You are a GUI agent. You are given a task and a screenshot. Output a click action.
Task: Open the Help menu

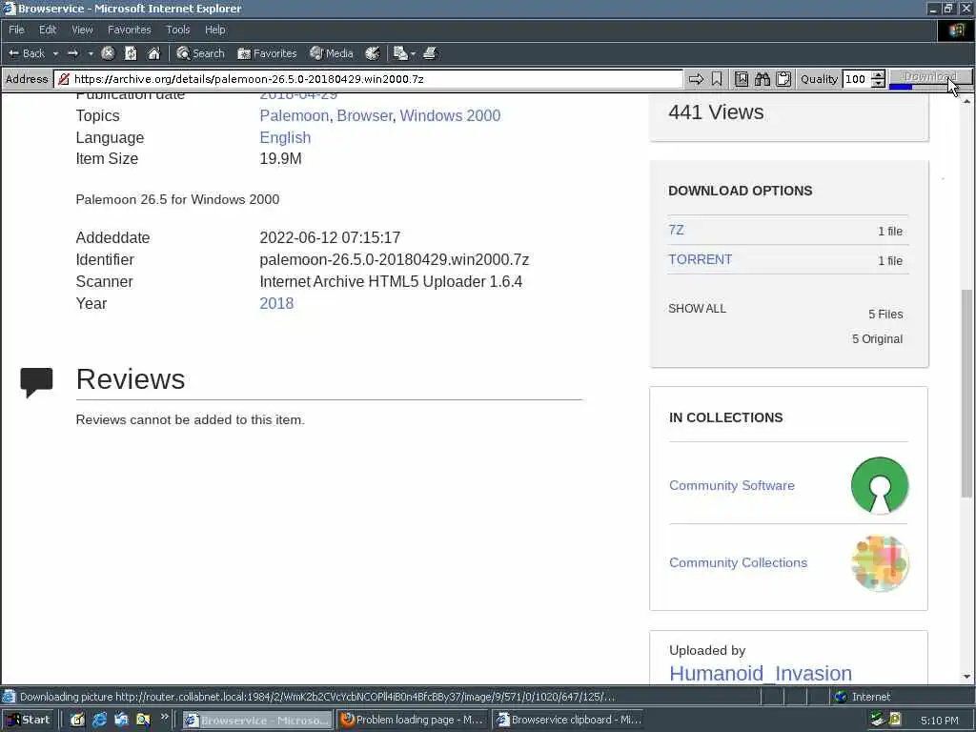coord(214,30)
